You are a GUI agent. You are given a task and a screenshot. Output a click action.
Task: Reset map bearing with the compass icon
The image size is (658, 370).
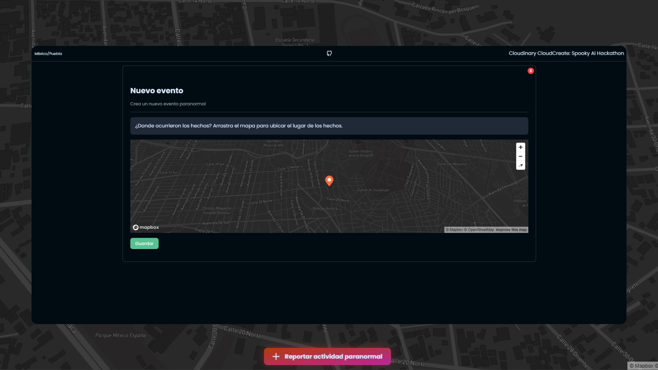[x=521, y=165]
